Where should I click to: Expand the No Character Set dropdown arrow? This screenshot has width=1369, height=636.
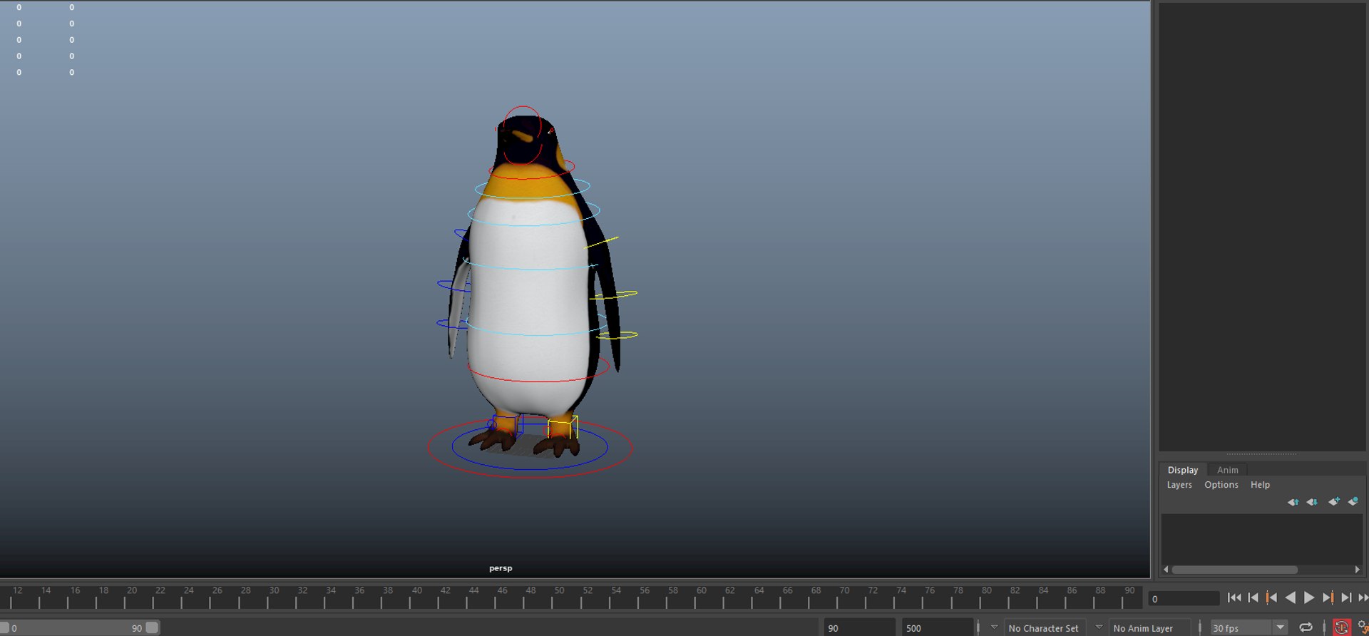pos(994,627)
